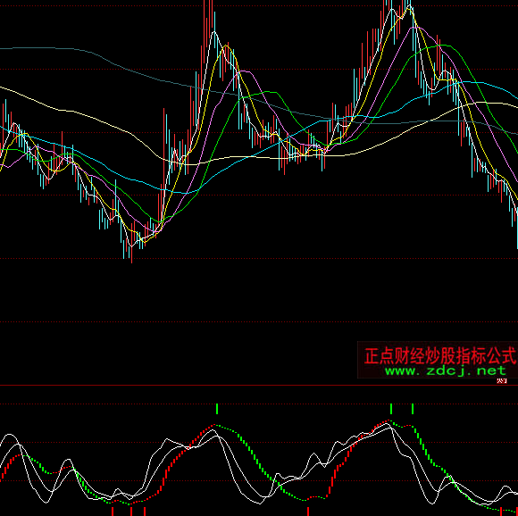Select the green moving average at its right-side crest

[443, 46]
